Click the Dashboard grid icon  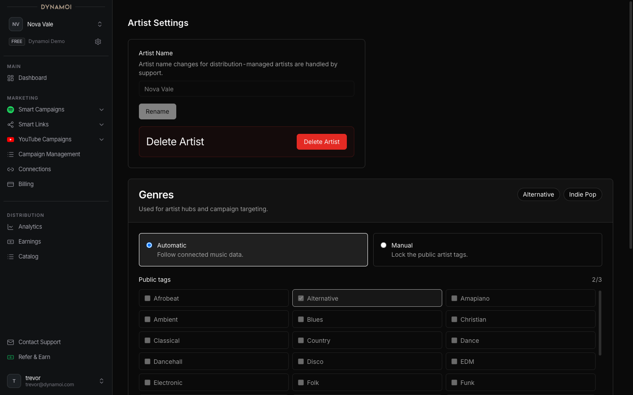tap(11, 78)
